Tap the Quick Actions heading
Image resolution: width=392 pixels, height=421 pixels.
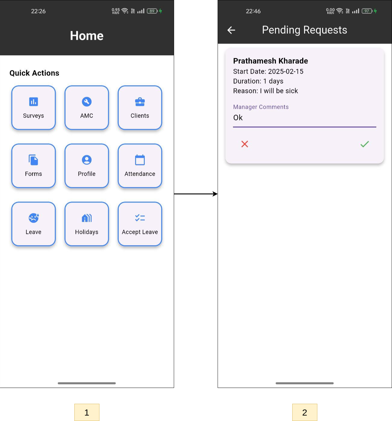pyautogui.click(x=34, y=73)
